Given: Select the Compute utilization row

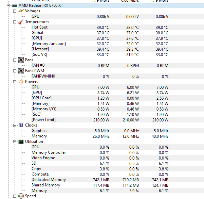Looking at the screenshot, I should click(117, 174).
